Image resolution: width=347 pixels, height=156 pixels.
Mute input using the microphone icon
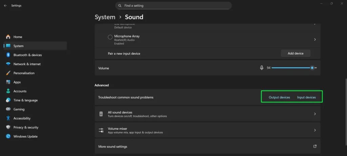coord(262,68)
